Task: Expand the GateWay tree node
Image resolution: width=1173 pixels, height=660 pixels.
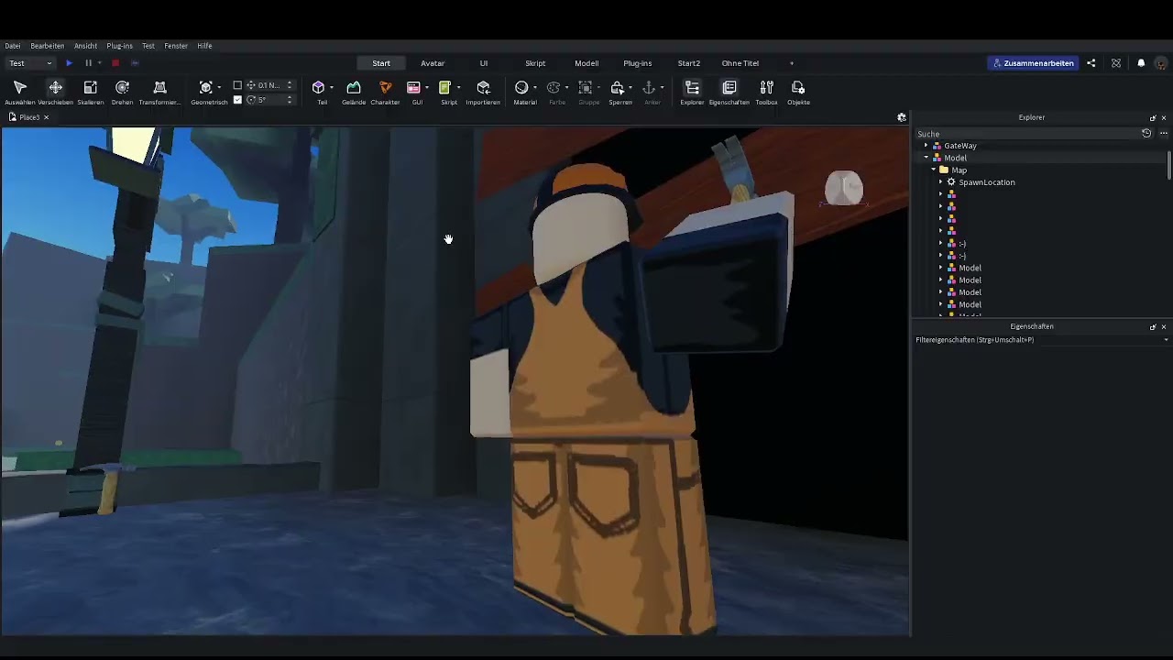Action: (926, 146)
